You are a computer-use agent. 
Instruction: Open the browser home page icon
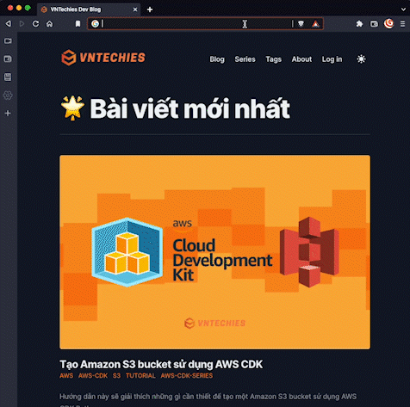(49, 23)
